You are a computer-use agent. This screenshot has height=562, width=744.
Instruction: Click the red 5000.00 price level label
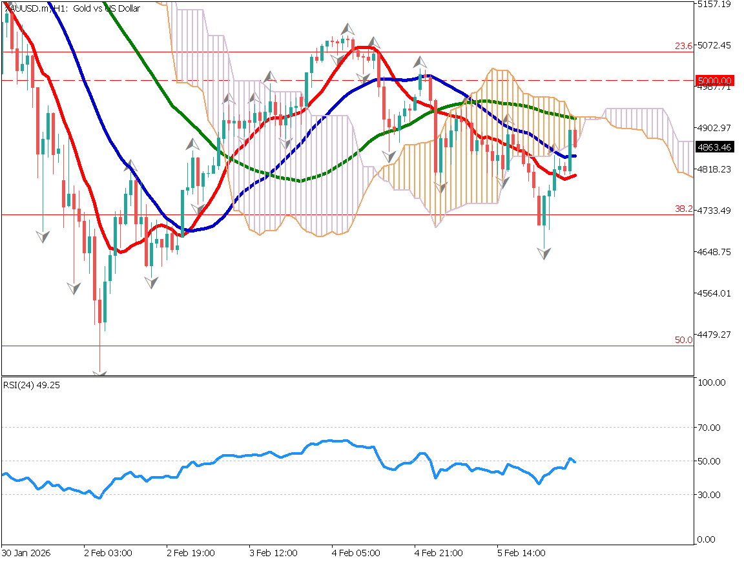click(x=714, y=80)
